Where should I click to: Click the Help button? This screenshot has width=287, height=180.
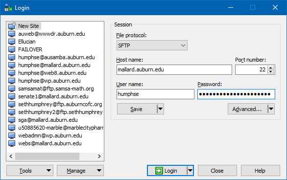tap(260, 171)
